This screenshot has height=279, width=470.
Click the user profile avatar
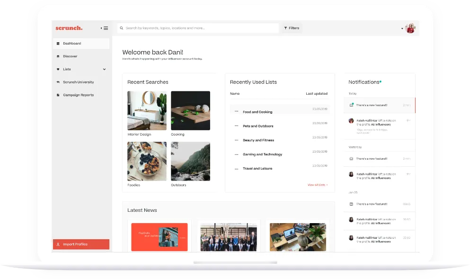[410, 28]
